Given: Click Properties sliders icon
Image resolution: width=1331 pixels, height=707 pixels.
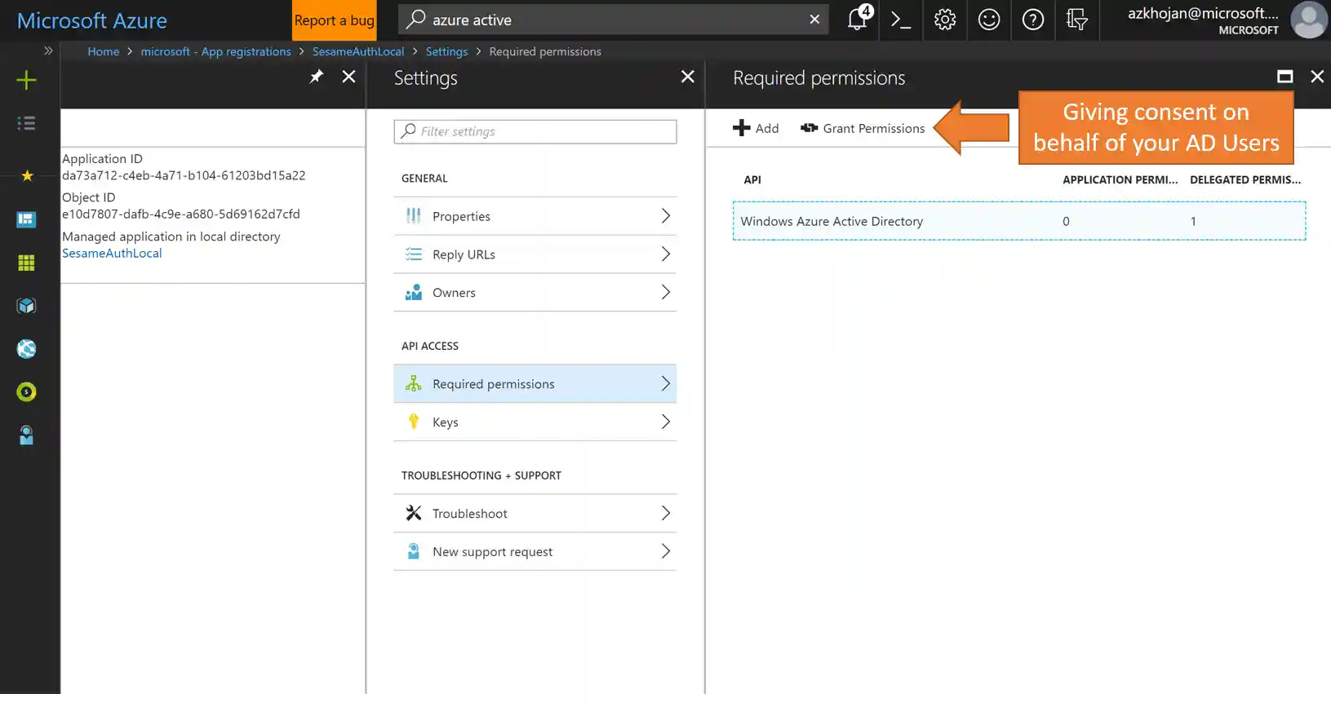Looking at the screenshot, I should tap(414, 215).
